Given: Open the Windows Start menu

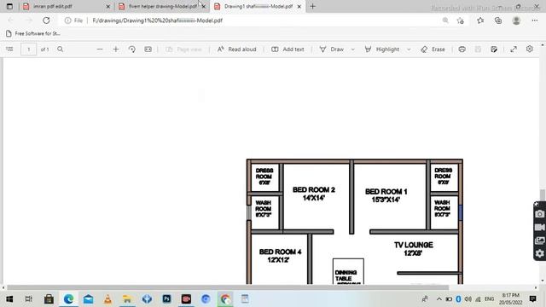Looking at the screenshot, I should (x=9, y=299).
